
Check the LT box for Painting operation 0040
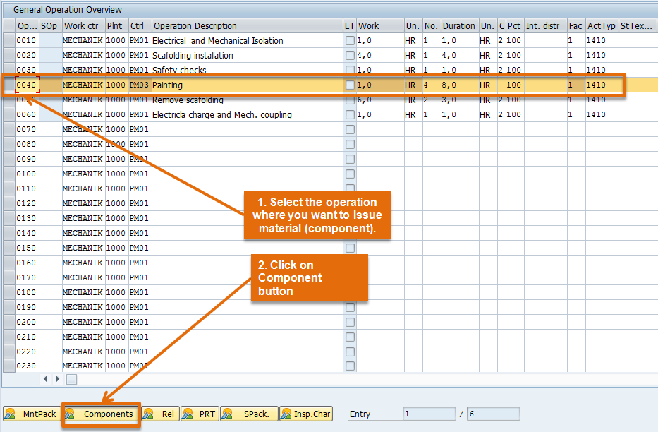point(350,84)
